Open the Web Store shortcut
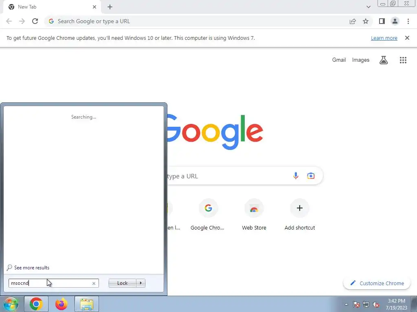This screenshot has height=312, width=417. (254, 214)
